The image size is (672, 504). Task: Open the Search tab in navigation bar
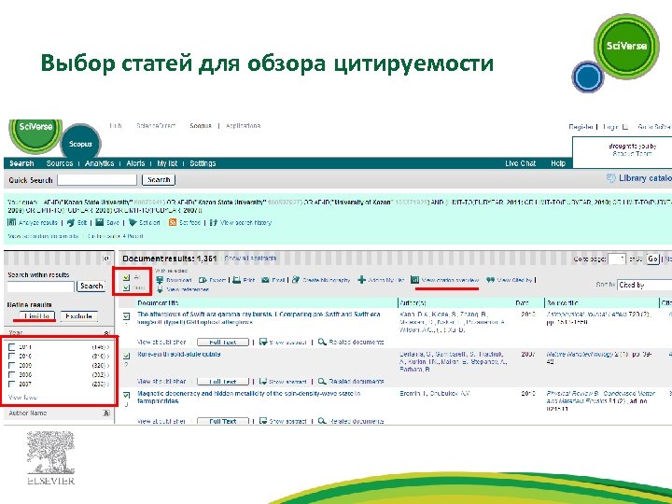21,163
